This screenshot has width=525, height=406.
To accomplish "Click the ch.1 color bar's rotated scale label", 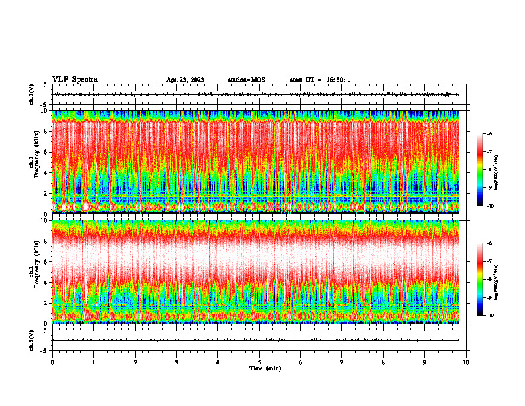I will [496, 173].
